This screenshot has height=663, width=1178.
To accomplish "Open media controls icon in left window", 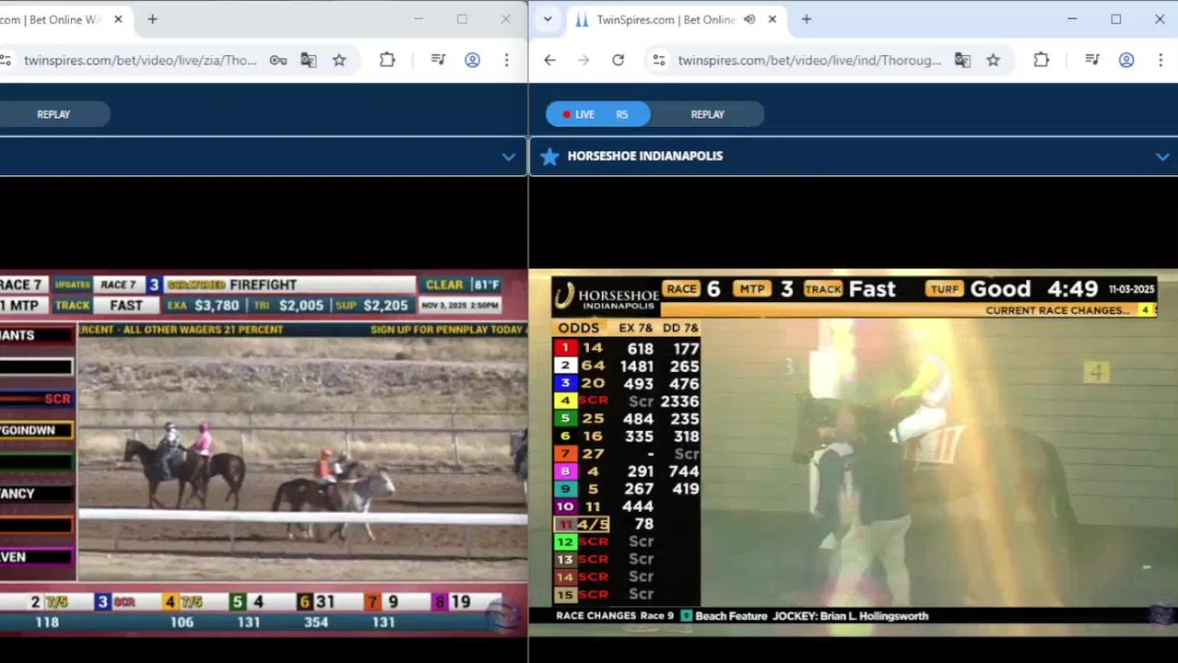I will [439, 60].
